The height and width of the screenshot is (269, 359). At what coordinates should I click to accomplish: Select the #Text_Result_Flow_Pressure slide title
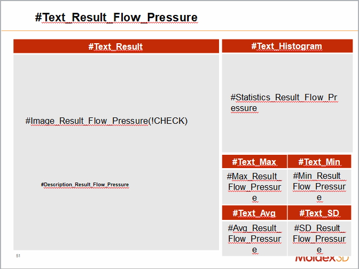coord(116,17)
